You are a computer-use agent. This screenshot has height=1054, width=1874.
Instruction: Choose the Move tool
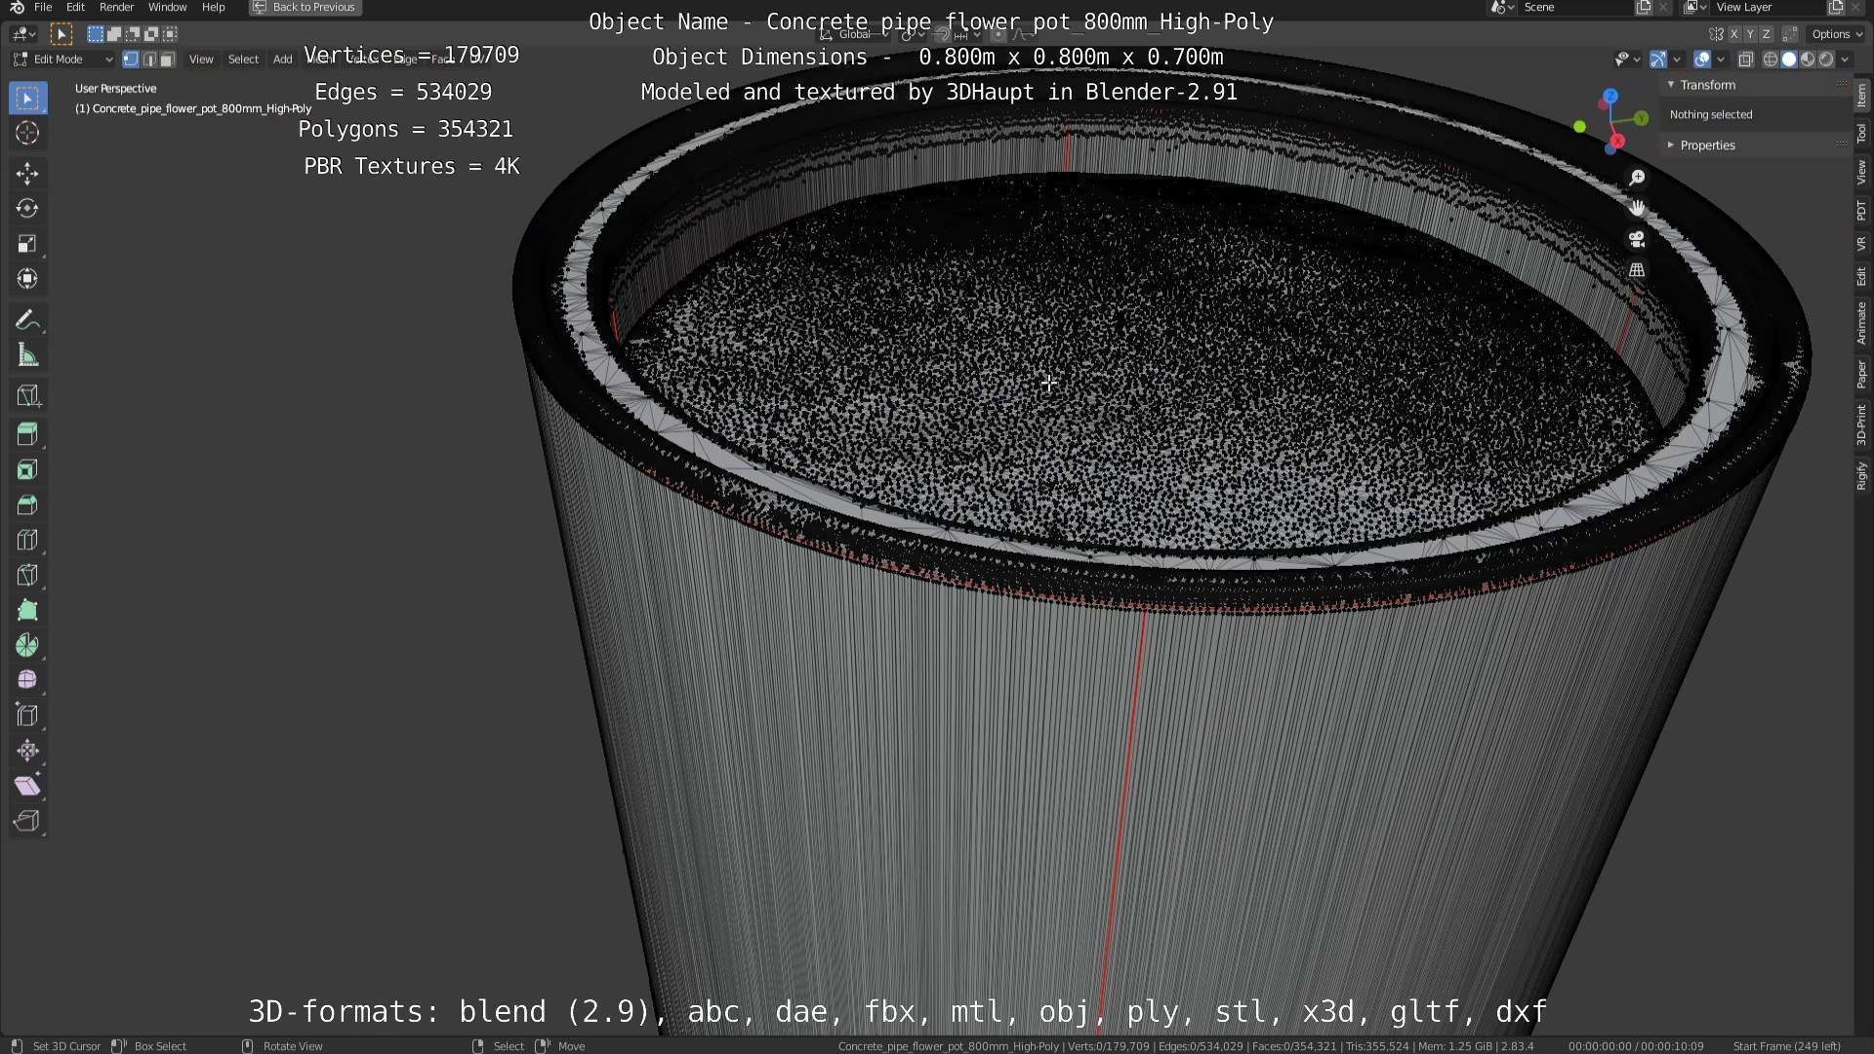pos(27,174)
